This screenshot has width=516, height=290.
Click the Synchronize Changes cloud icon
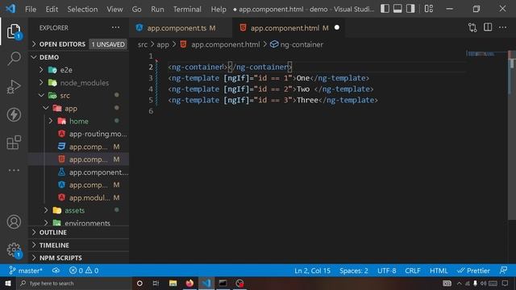(56, 271)
